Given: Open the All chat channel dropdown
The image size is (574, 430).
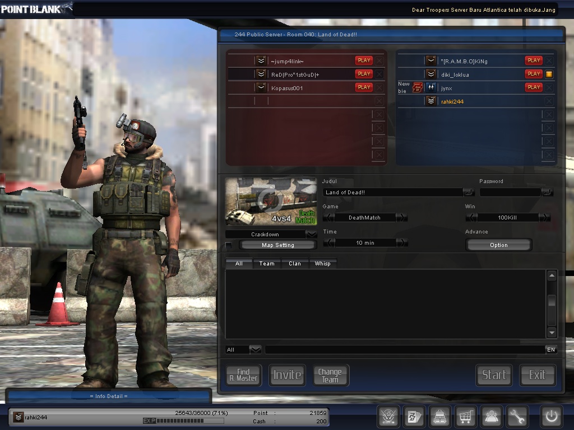Looking at the screenshot, I should tap(255, 350).
